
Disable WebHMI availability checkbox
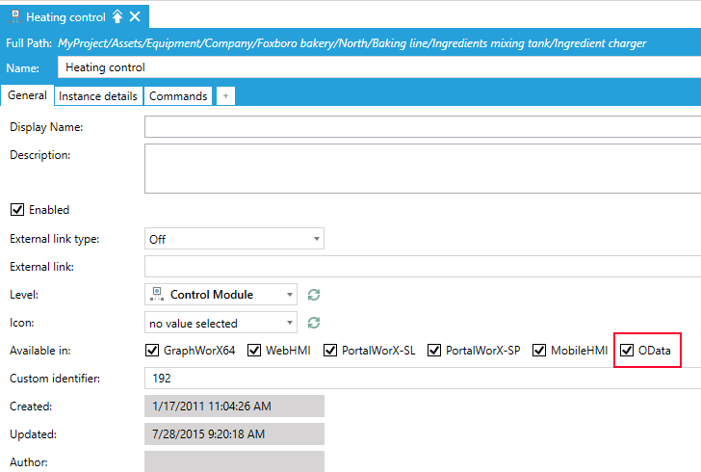tap(254, 351)
